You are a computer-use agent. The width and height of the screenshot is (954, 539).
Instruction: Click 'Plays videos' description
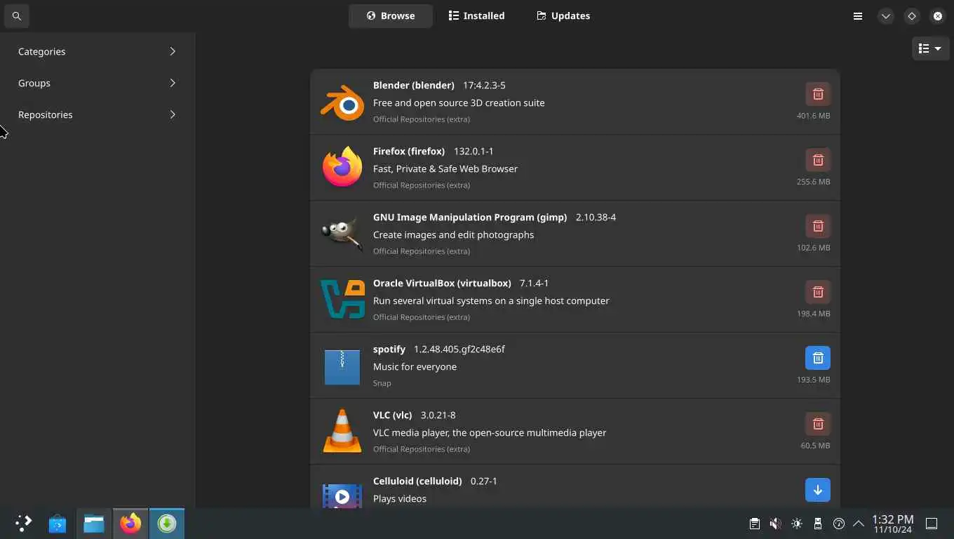pyautogui.click(x=400, y=498)
